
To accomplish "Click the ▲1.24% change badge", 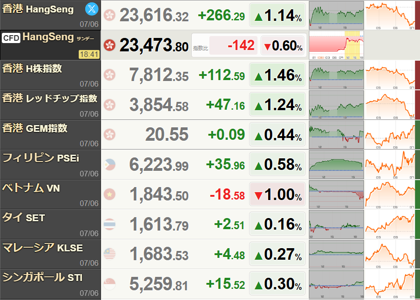I will click(x=277, y=105).
